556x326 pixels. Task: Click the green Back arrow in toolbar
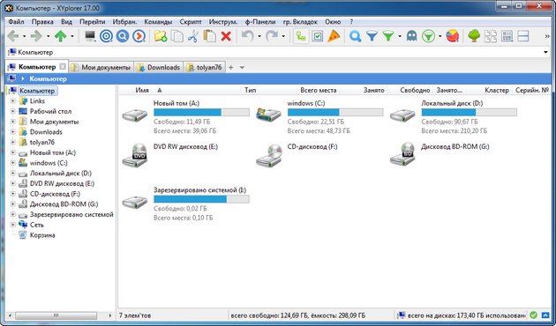coord(13,36)
